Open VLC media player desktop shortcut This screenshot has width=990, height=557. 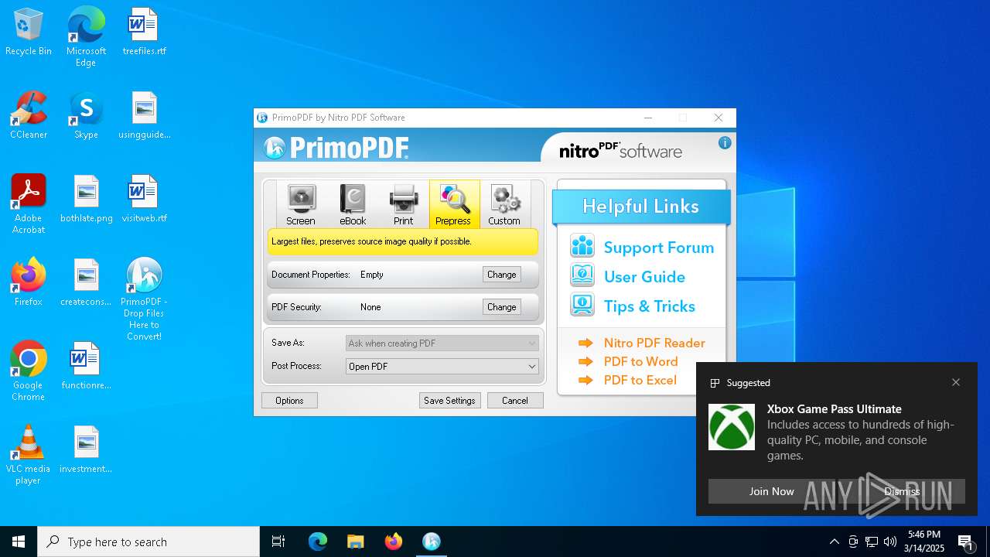29,455
